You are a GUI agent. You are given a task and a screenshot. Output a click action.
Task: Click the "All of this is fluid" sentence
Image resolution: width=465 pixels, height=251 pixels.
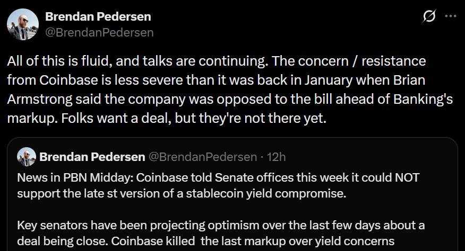point(59,61)
